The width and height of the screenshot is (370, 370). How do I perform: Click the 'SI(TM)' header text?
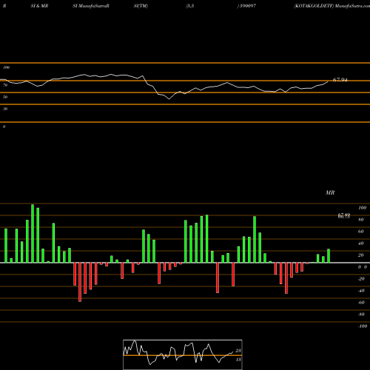(x=141, y=6)
